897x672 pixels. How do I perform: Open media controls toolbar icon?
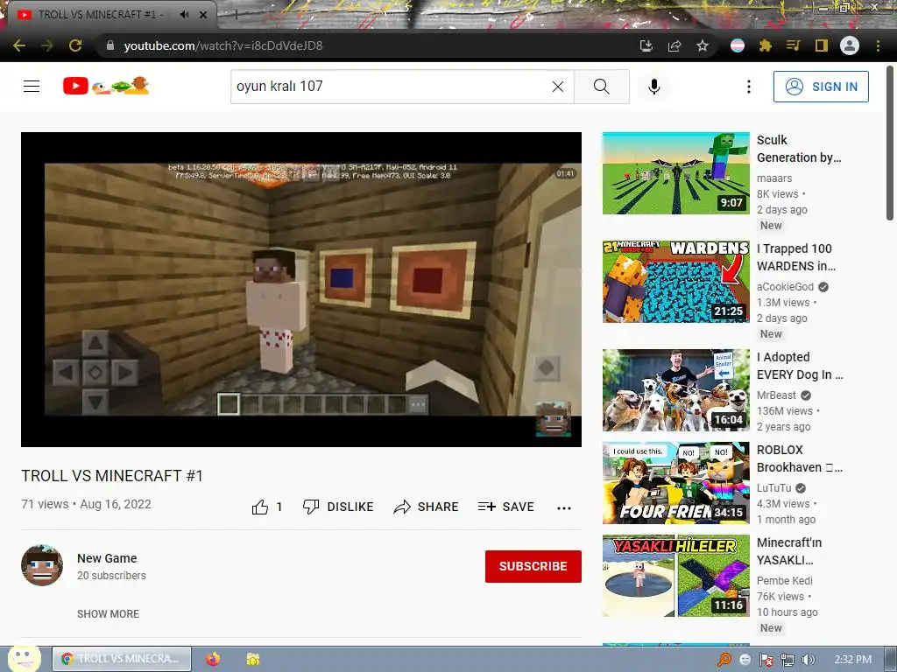click(x=794, y=45)
